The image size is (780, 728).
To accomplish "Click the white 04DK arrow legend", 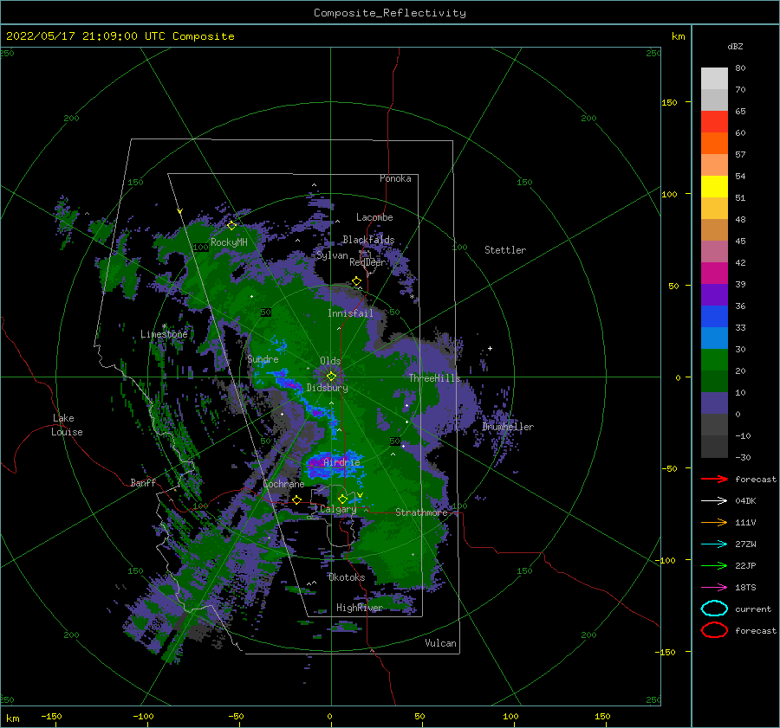I will 714,501.
